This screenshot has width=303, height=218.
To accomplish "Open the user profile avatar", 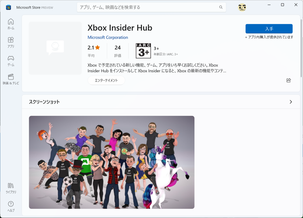I will 242,8.
